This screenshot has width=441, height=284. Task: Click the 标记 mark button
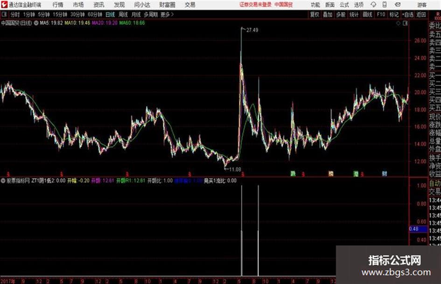pos(394,14)
